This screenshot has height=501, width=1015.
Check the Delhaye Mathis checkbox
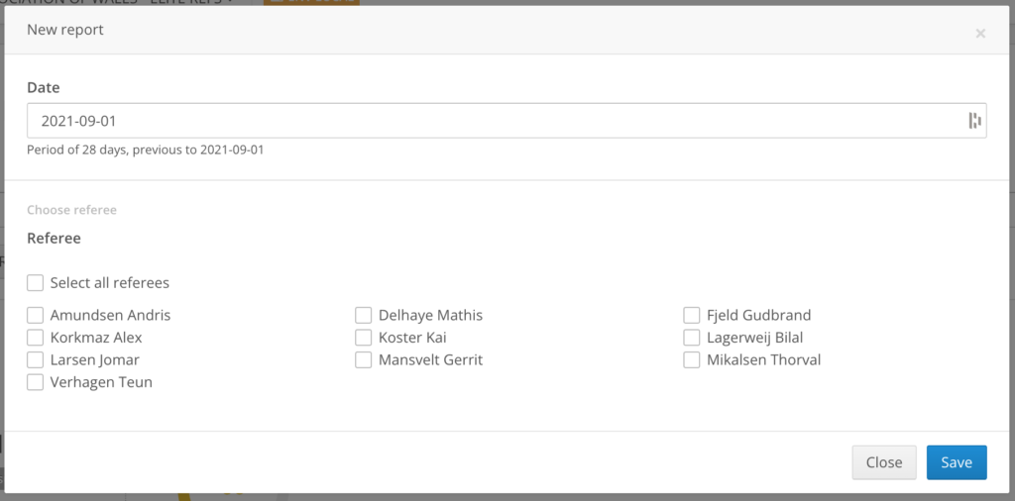(363, 315)
